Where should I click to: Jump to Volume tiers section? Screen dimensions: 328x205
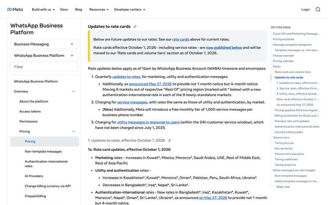(281, 138)
